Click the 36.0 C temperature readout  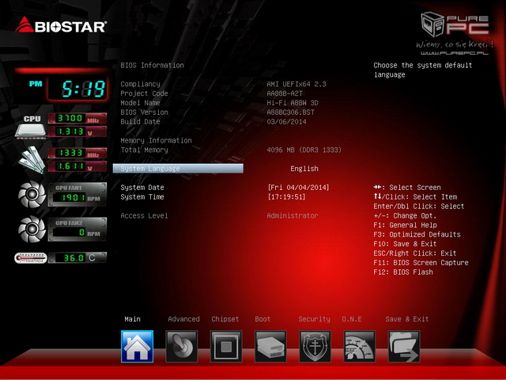77,257
